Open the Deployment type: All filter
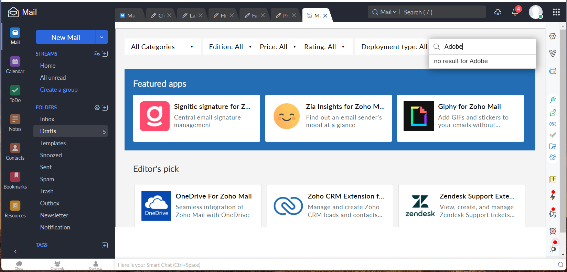The width and height of the screenshot is (567, 272). coord(394,47)
